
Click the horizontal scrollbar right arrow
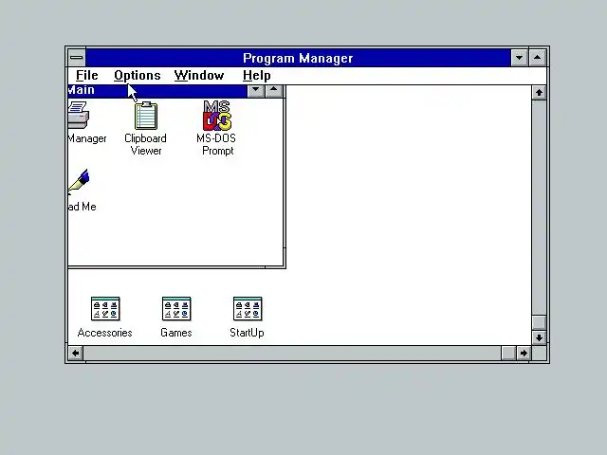coord(524,354)
